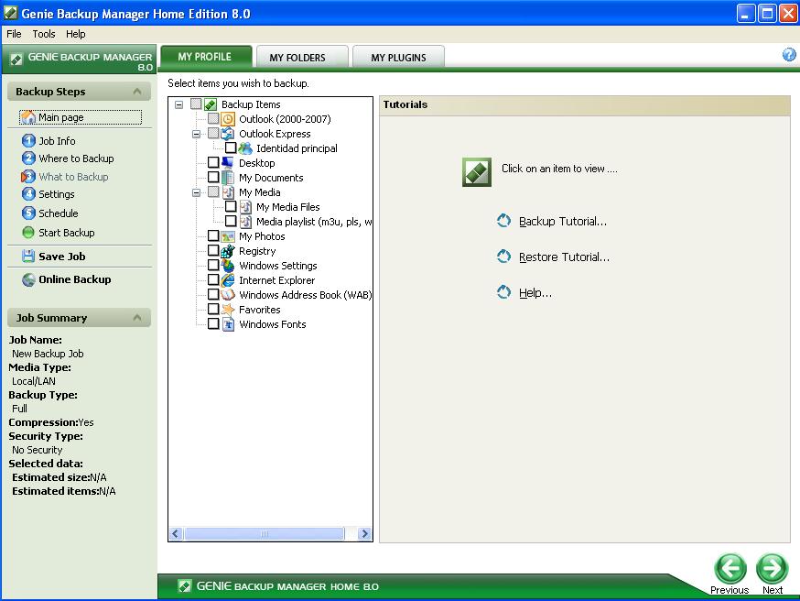Click the green Previous arrow button
800x601 pixels.
click(x=730, y=568)
